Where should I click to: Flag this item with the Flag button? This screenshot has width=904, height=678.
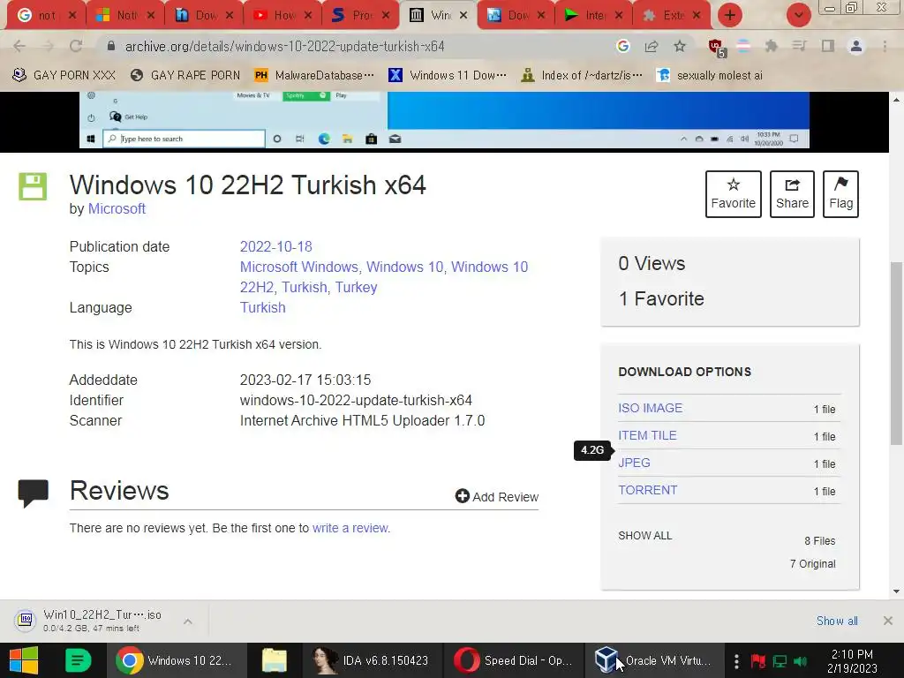click(840, 193)
